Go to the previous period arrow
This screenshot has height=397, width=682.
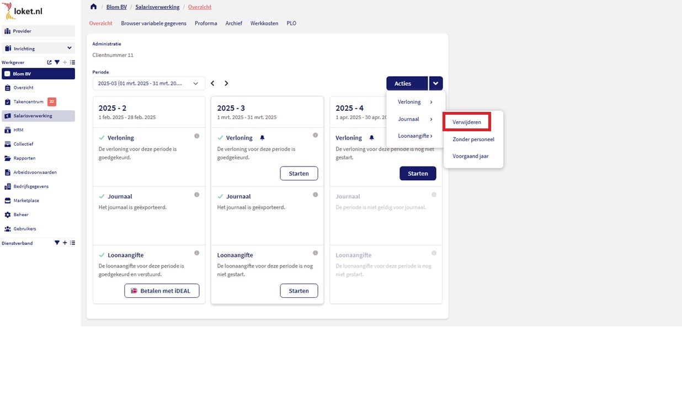pos(212,83)
